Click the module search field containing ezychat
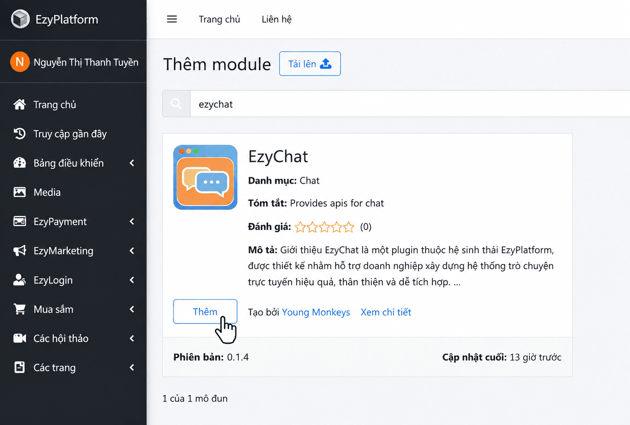This screenshot has width=630, height=425. pyautogui.click(x=410, y=104)
